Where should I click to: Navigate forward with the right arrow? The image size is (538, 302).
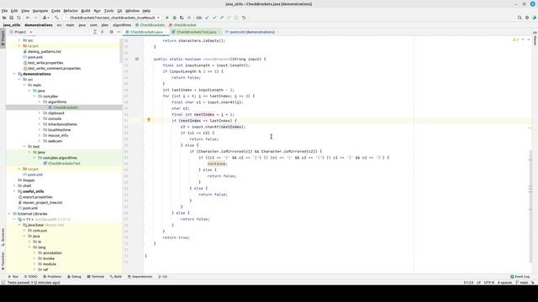coord(35,18)
